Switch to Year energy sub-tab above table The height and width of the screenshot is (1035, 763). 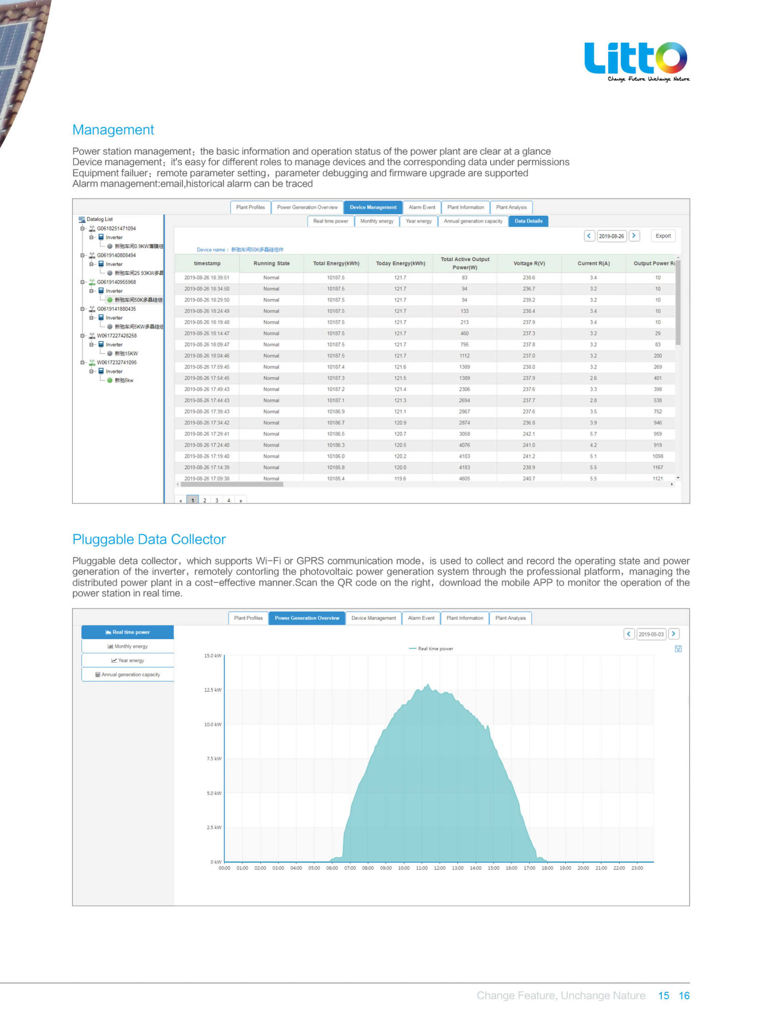418,221
